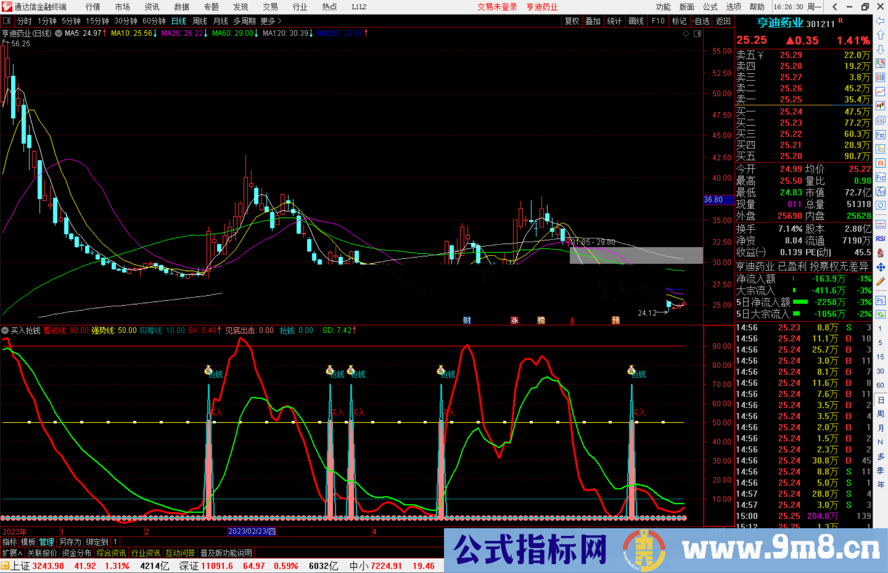Click the up arrow icon in the right sidebar

[880, 35]
